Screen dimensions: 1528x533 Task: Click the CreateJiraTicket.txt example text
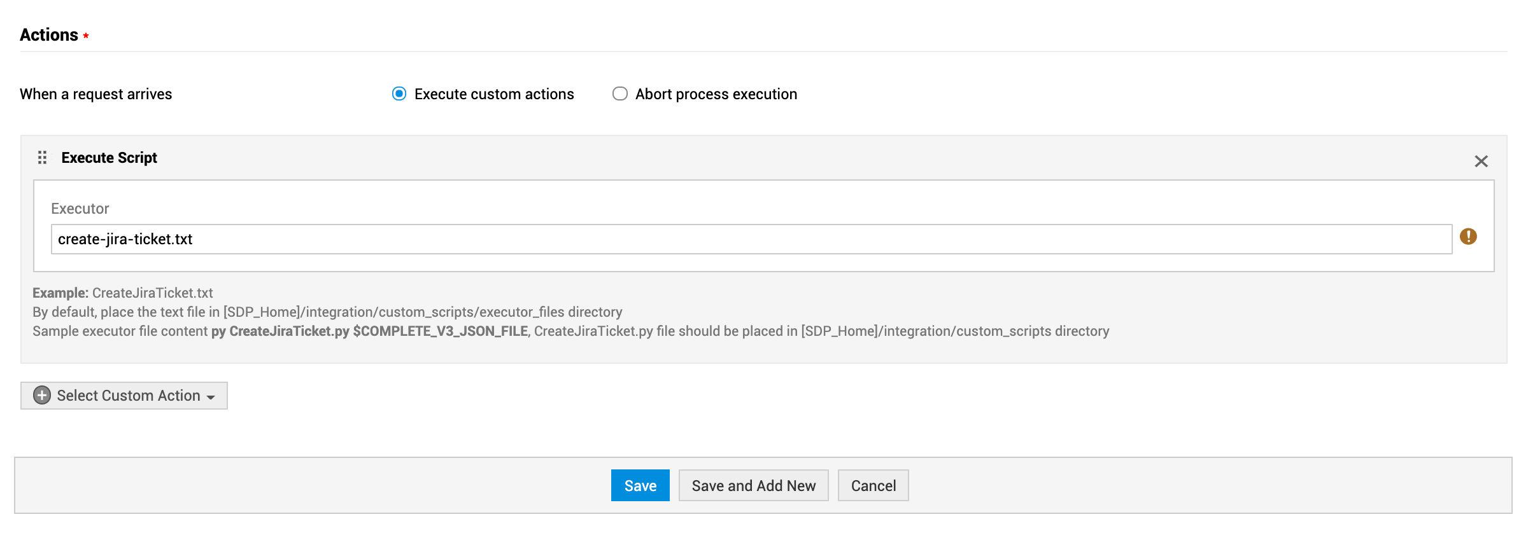point(152,293)
